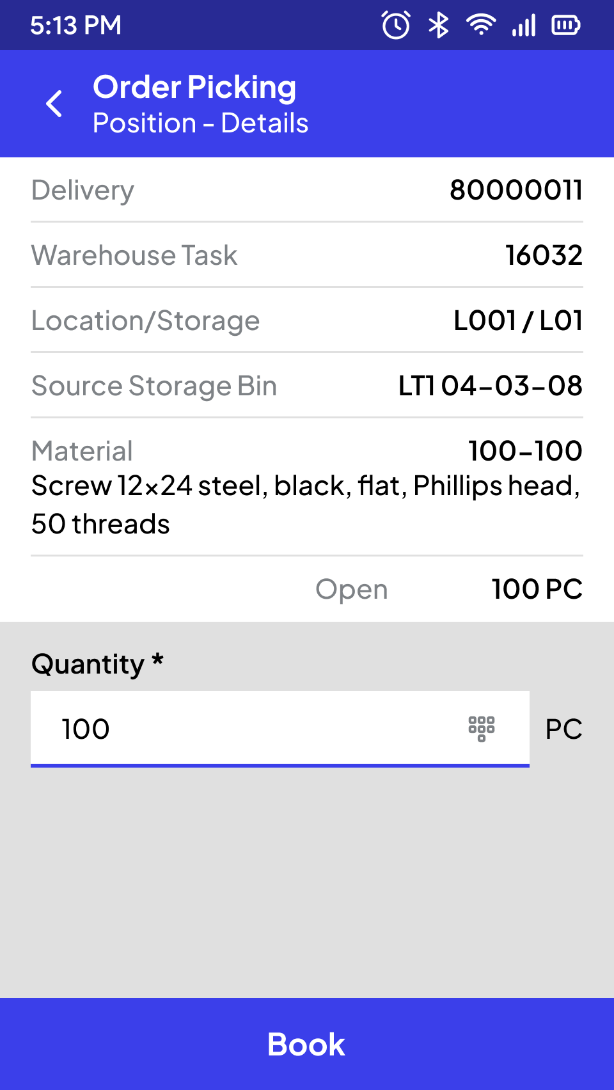Tap the battery status icon
The height and width of the screenshot is (1090, 614).
coord(565,26)
